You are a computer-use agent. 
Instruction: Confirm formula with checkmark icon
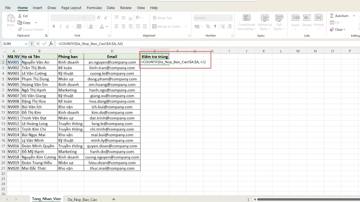(44, 44)
